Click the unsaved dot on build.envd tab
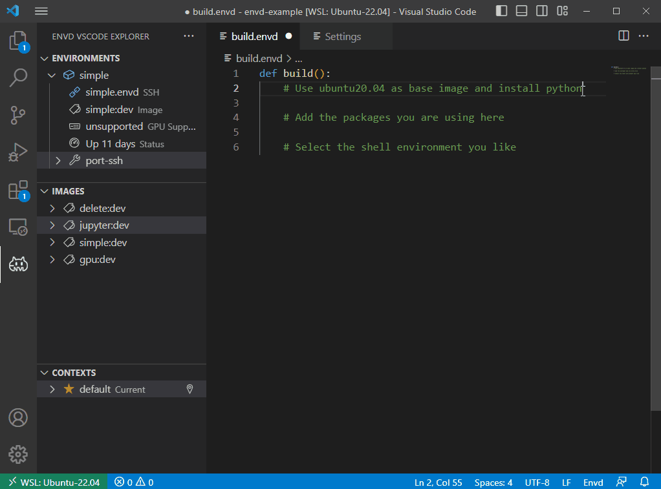661x489 pixels. pos(288,36)
